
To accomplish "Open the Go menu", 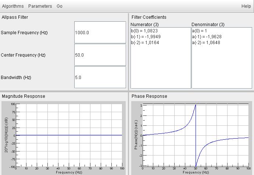I will click(60, 6).
